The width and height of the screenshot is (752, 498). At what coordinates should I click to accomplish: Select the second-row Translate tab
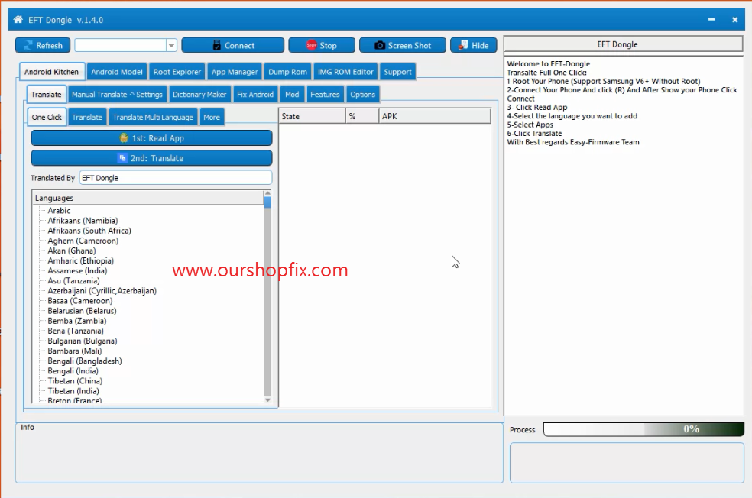(x=46, y=95)
